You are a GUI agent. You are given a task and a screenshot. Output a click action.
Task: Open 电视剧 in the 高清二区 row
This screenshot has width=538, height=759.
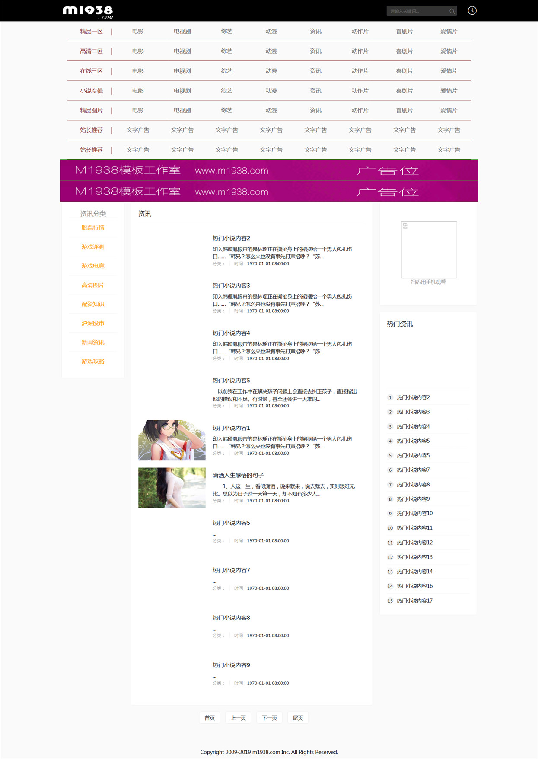click(x=182, y=51)
